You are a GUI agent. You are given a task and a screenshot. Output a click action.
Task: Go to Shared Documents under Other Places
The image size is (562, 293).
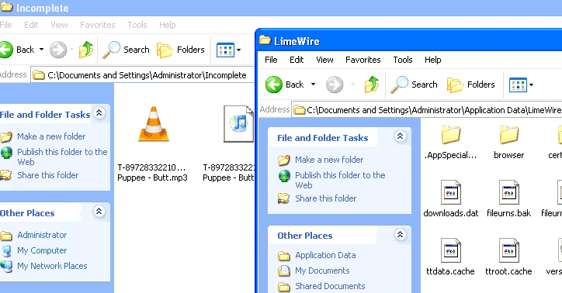(x=330, y=286)
